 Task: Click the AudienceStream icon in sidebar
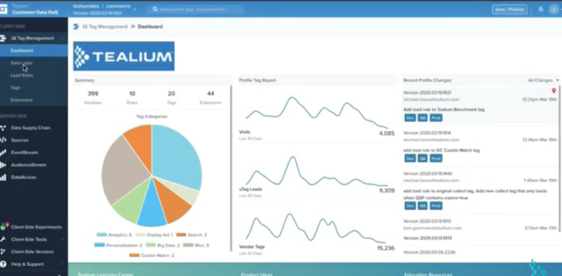(x=3, y=165)
